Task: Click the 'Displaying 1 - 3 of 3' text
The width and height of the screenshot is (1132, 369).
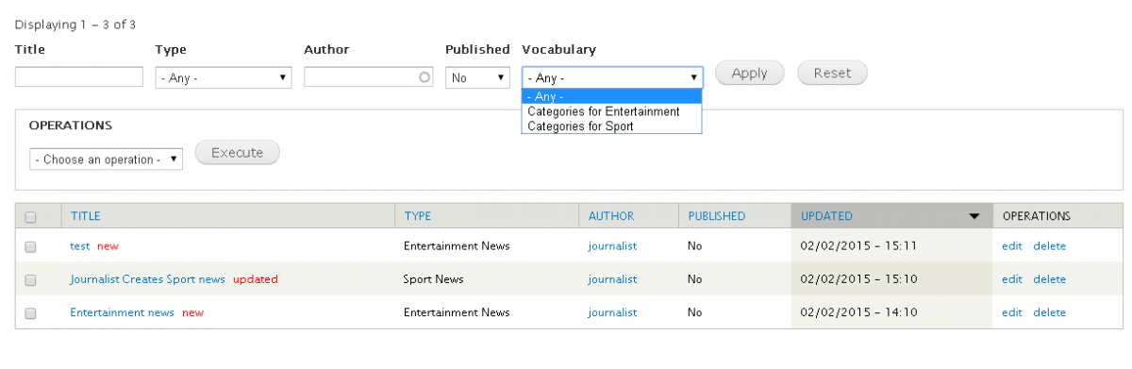Action: coord(75,25)
